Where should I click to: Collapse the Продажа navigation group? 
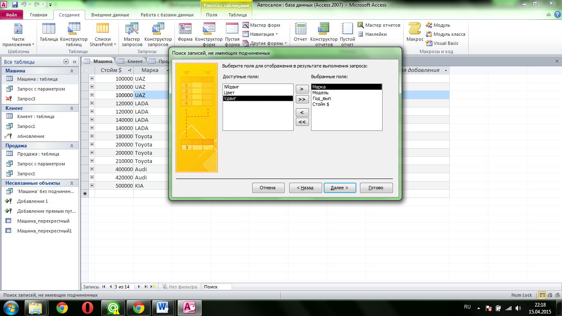pos(72,146)
